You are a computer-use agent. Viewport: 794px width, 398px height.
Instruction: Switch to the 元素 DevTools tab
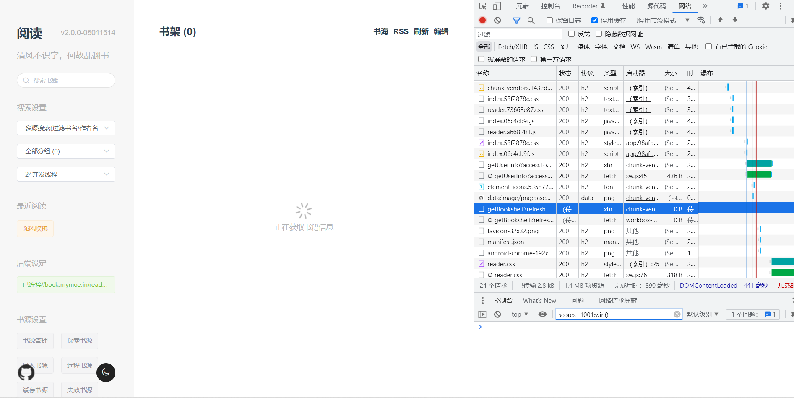click(x=522, y=6)
